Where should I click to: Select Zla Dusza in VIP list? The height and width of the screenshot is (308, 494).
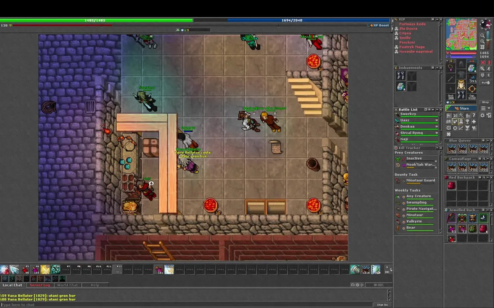[x=408, y=29]
